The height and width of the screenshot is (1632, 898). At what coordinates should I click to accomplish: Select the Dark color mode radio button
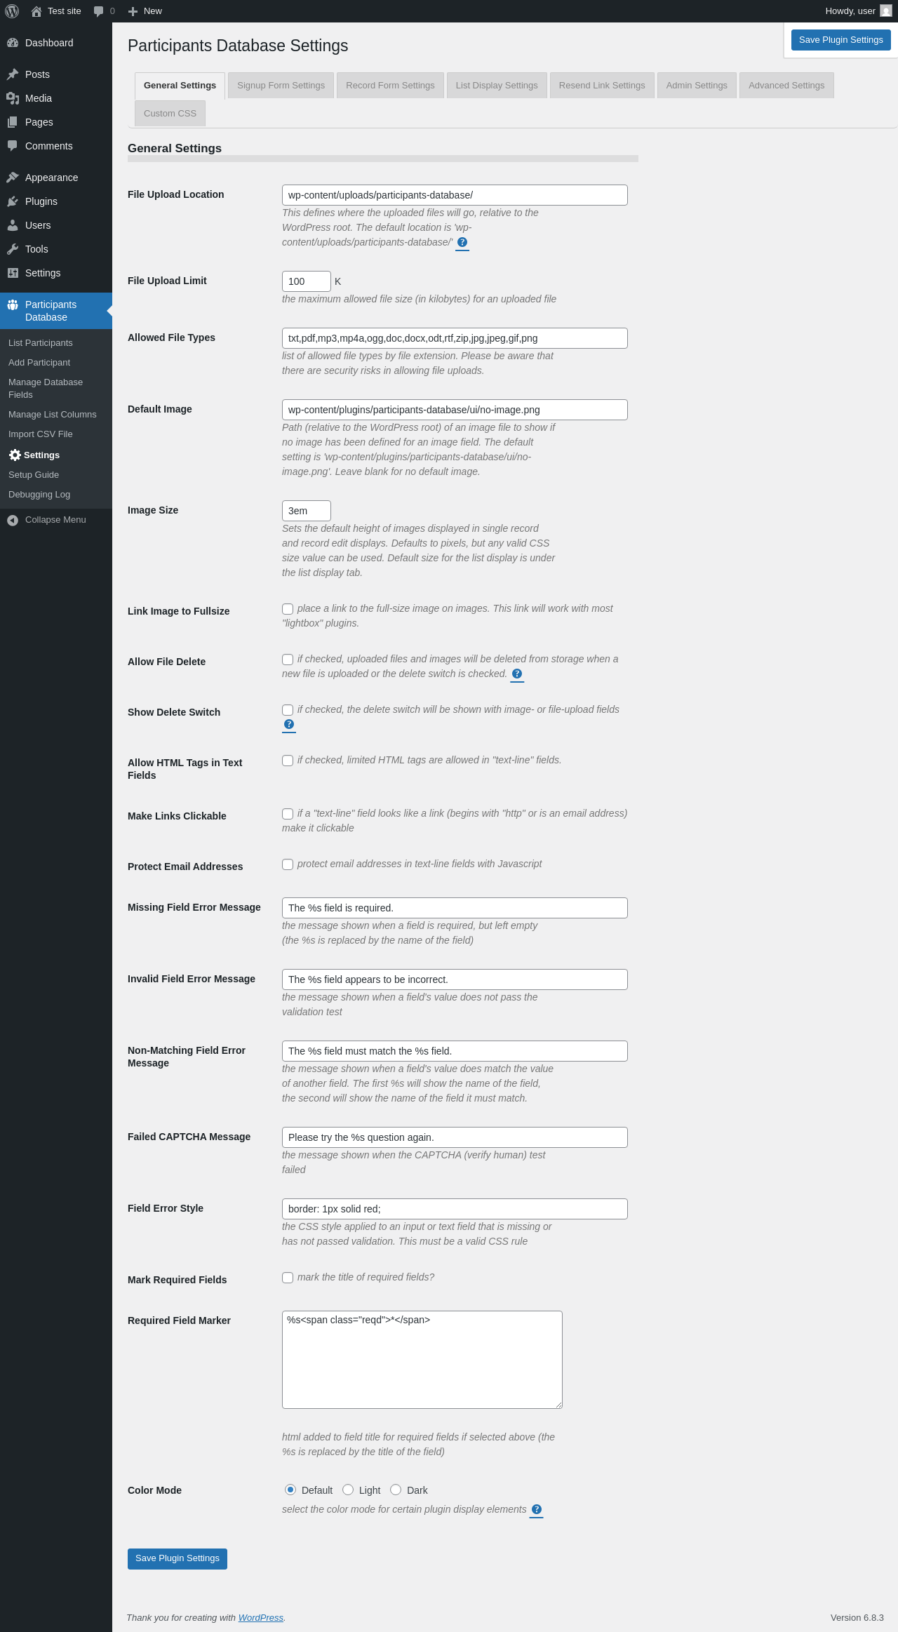coord(396,1490)
